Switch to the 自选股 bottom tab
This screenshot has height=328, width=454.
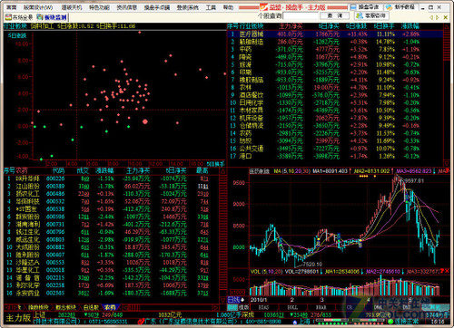91,307
